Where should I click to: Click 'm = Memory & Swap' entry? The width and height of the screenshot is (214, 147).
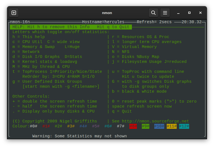pyautogui.click(x=33, y=47)
